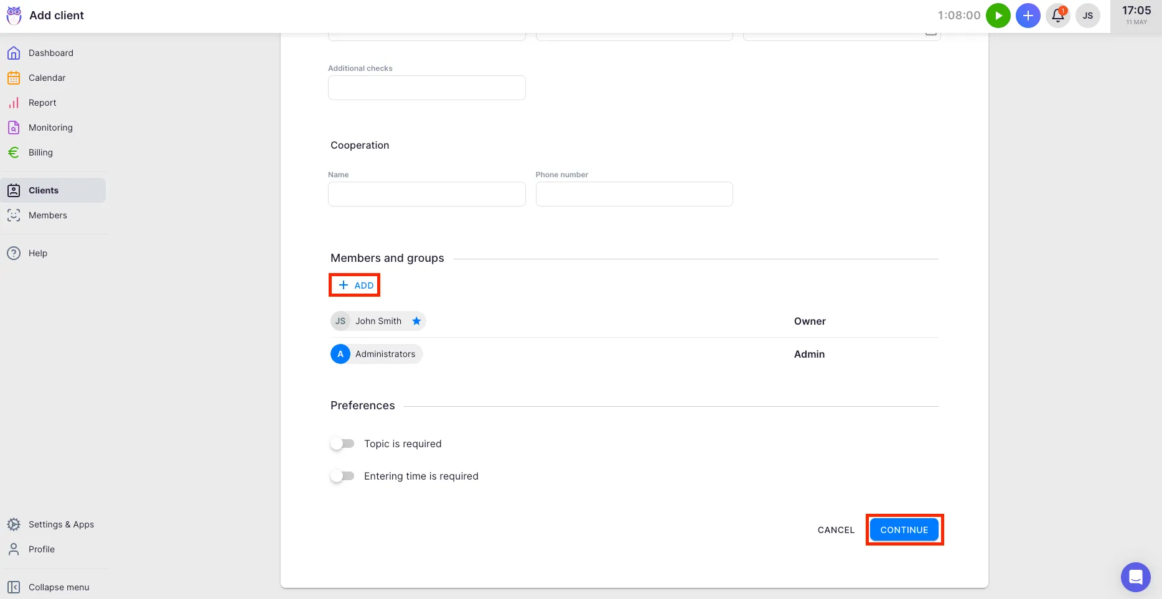Click the owl logo icon
Viewport: 1162px width, 599px height.
click(14, 16)
